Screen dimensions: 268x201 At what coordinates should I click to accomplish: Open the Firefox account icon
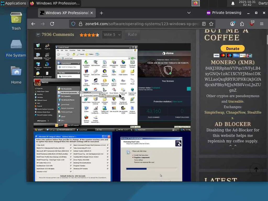click(x=232, y=24)
